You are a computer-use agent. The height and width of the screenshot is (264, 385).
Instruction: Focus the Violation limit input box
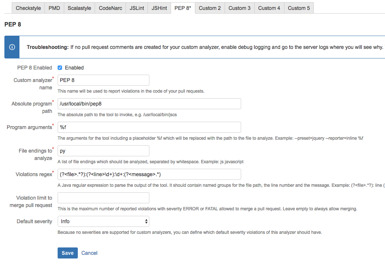click(x=103, y=198)
